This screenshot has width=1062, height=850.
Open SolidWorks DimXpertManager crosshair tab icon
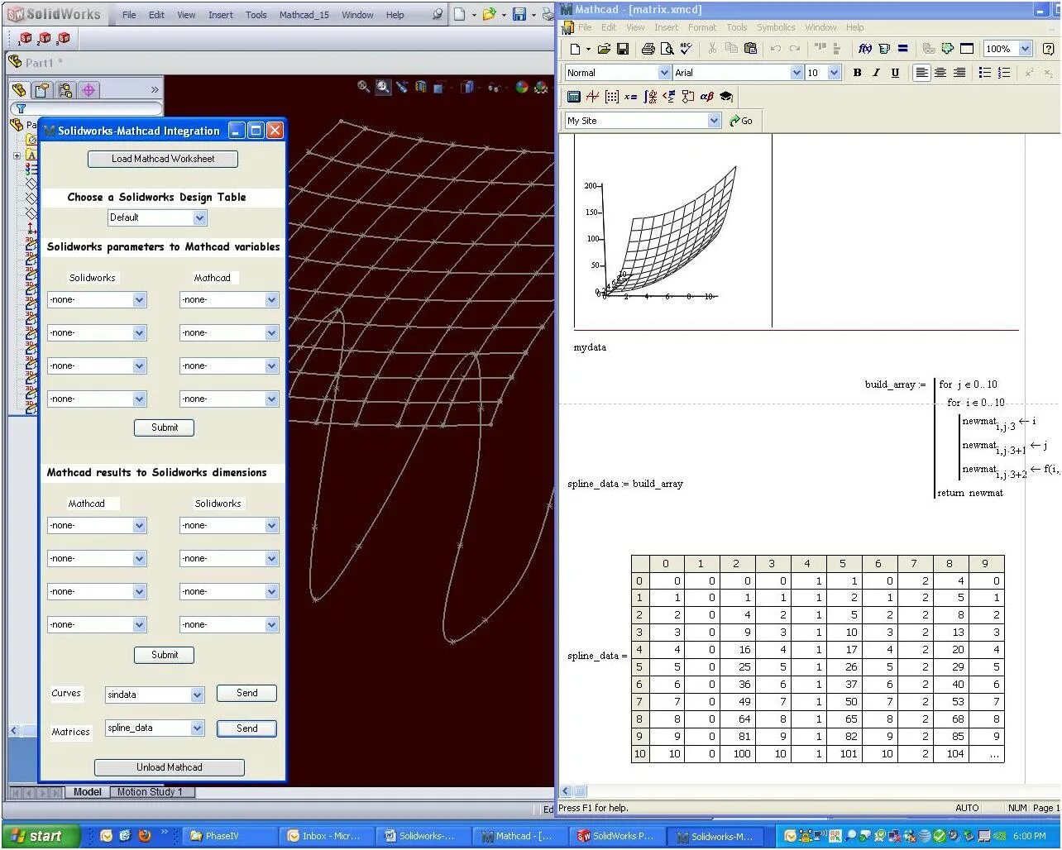(x=88, y=89)
